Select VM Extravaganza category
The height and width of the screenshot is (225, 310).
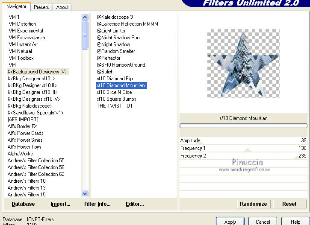(x=27, y=38)
